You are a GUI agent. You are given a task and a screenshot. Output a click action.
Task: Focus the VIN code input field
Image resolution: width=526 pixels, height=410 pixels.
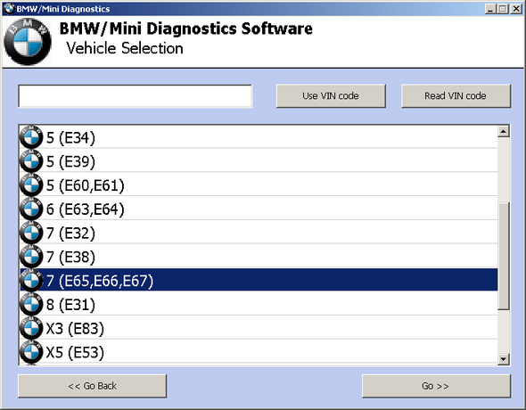[x=136, y=96]
